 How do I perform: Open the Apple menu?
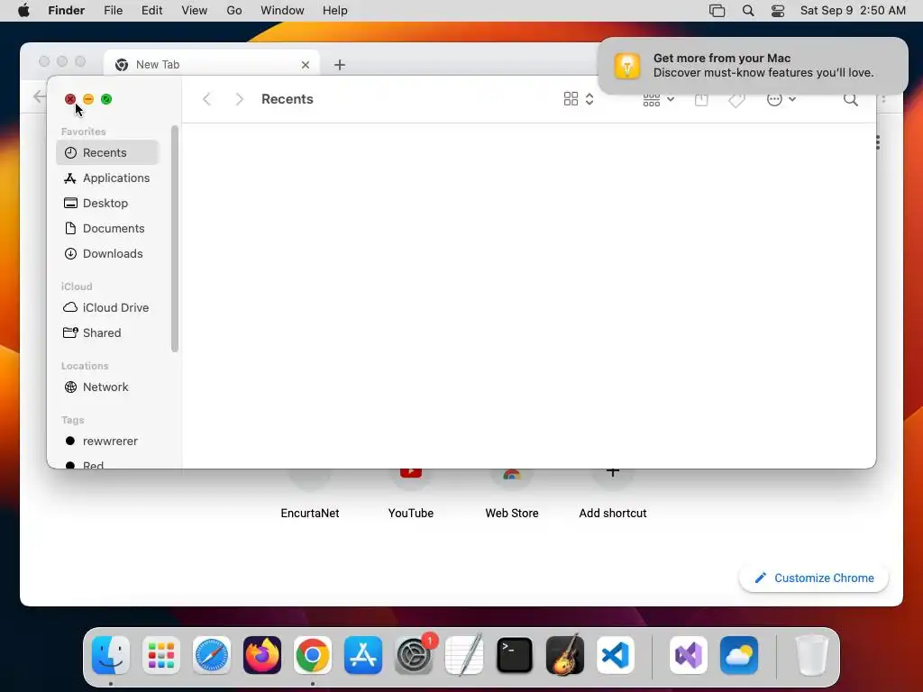click(23, 11)
